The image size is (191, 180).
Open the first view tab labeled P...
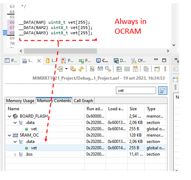[x=11, y=60]
